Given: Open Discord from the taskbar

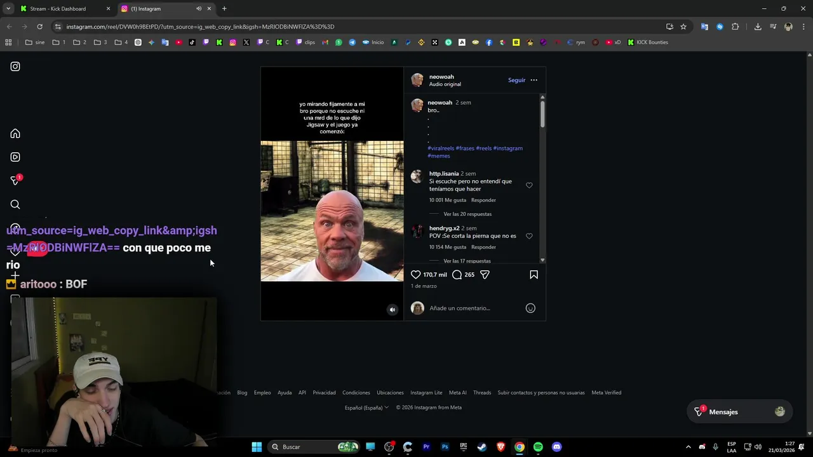Looking at the screenshot, I should pos(557,447).
